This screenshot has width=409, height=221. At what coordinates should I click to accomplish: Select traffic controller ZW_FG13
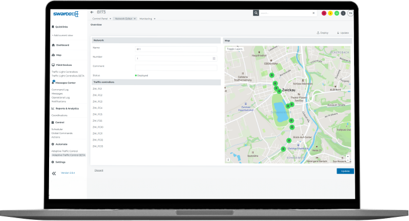coord(98,146)
